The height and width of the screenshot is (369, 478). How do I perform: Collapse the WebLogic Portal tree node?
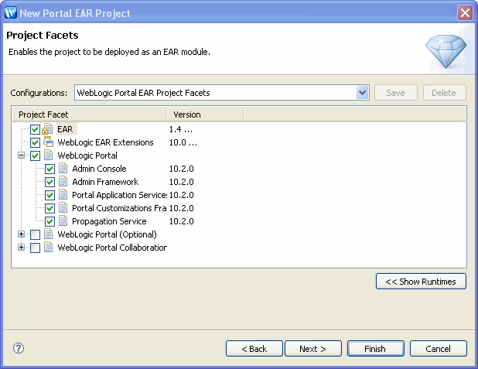[x=21, y=155]
